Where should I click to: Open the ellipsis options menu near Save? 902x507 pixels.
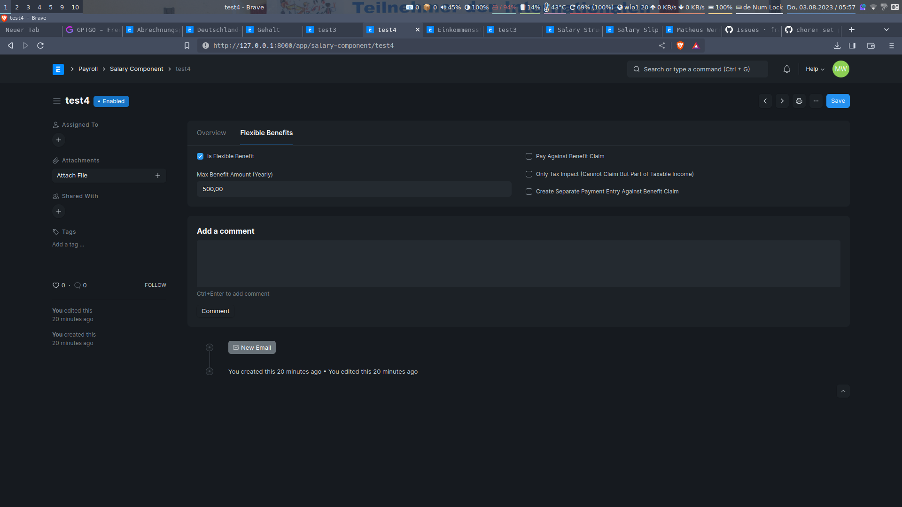pyautogui.click(x=816, y=101)
